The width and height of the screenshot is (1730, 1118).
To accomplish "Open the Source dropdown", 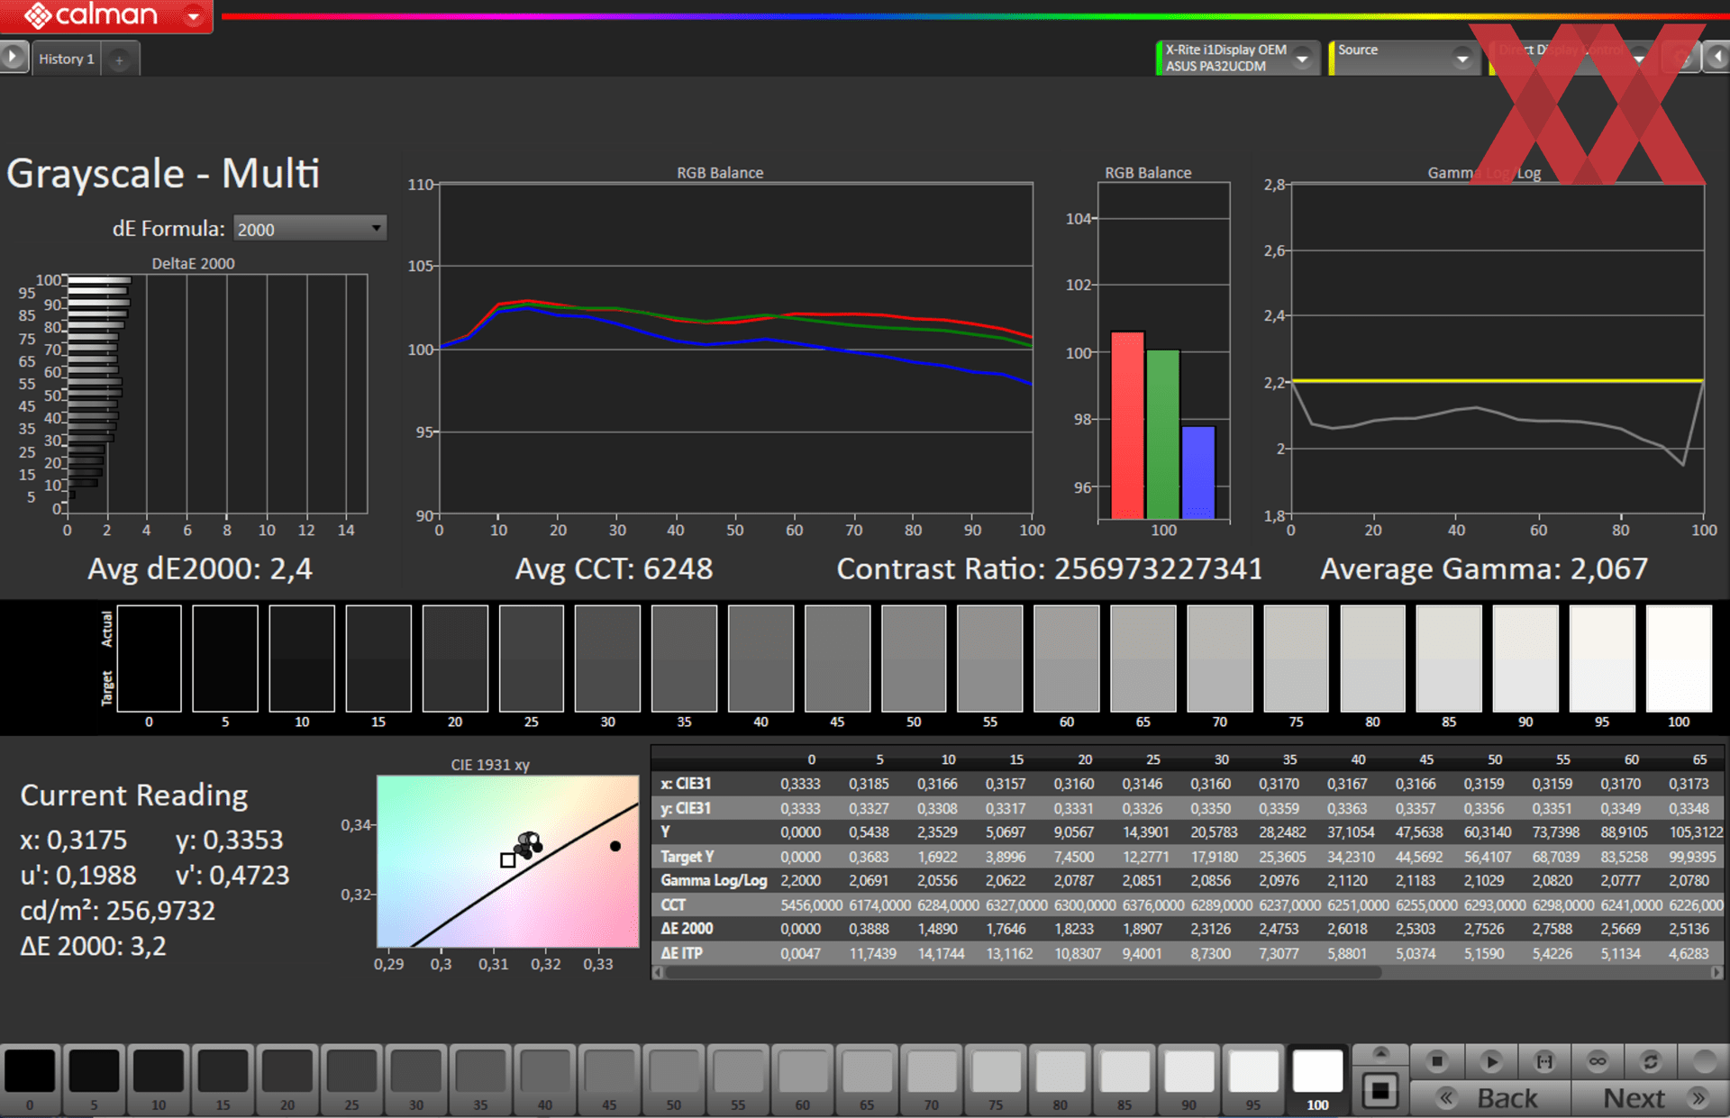I will coord(1462,59).
